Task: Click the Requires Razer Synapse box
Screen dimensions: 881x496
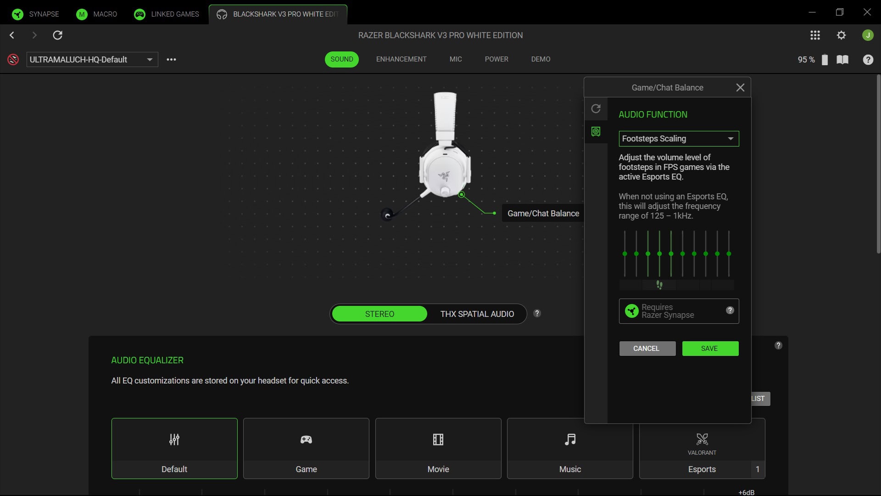Action: tap(679, 311)
